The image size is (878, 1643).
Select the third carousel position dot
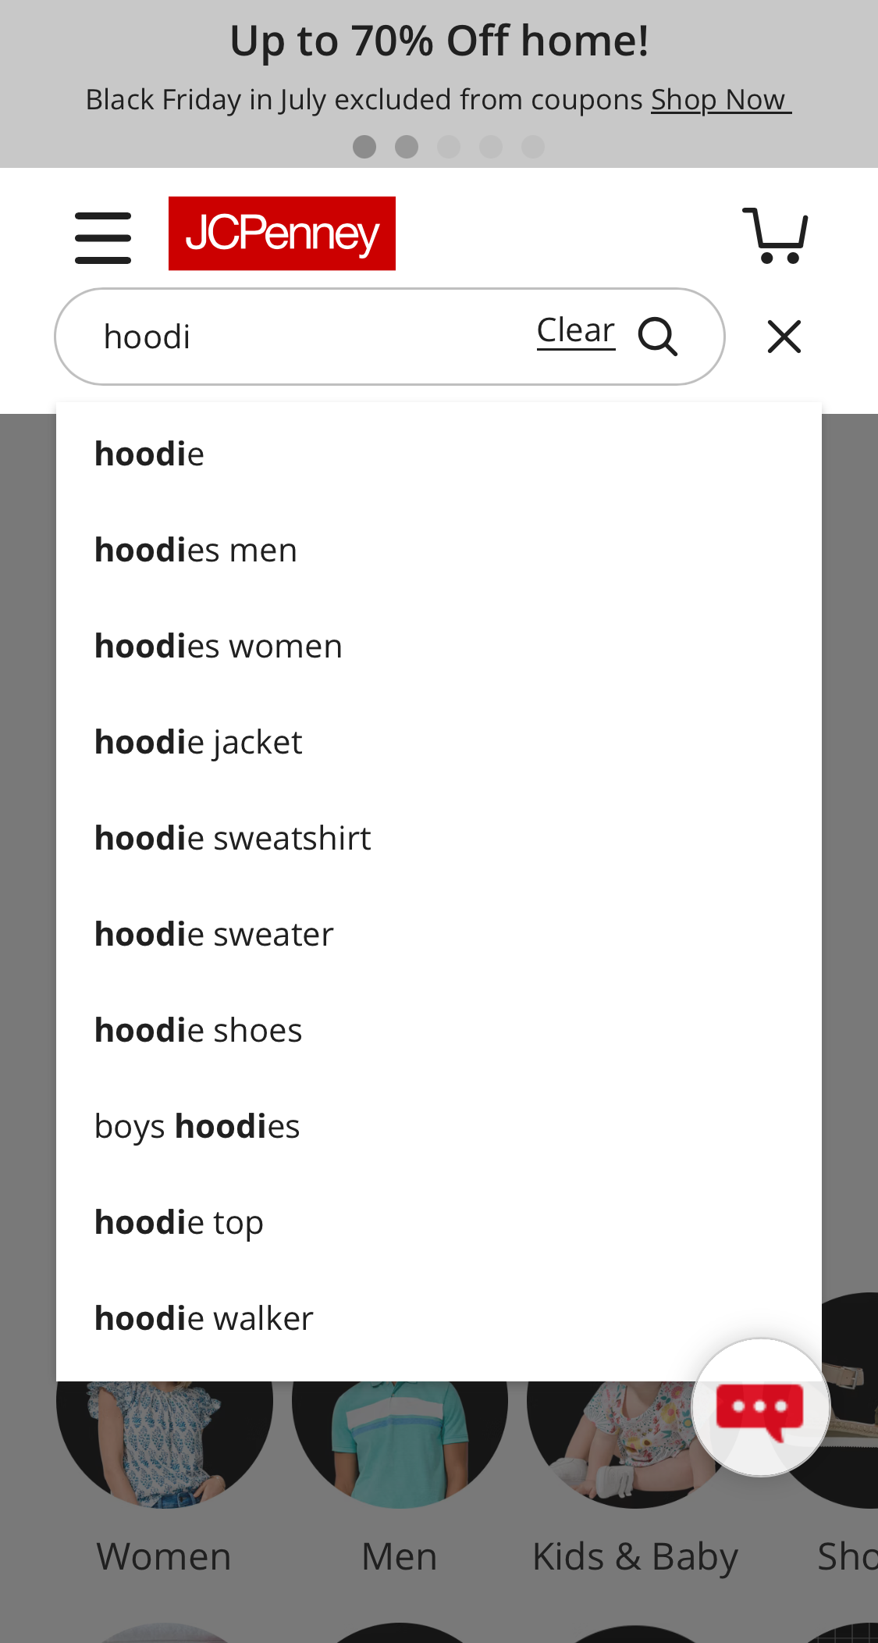point(449,145)
